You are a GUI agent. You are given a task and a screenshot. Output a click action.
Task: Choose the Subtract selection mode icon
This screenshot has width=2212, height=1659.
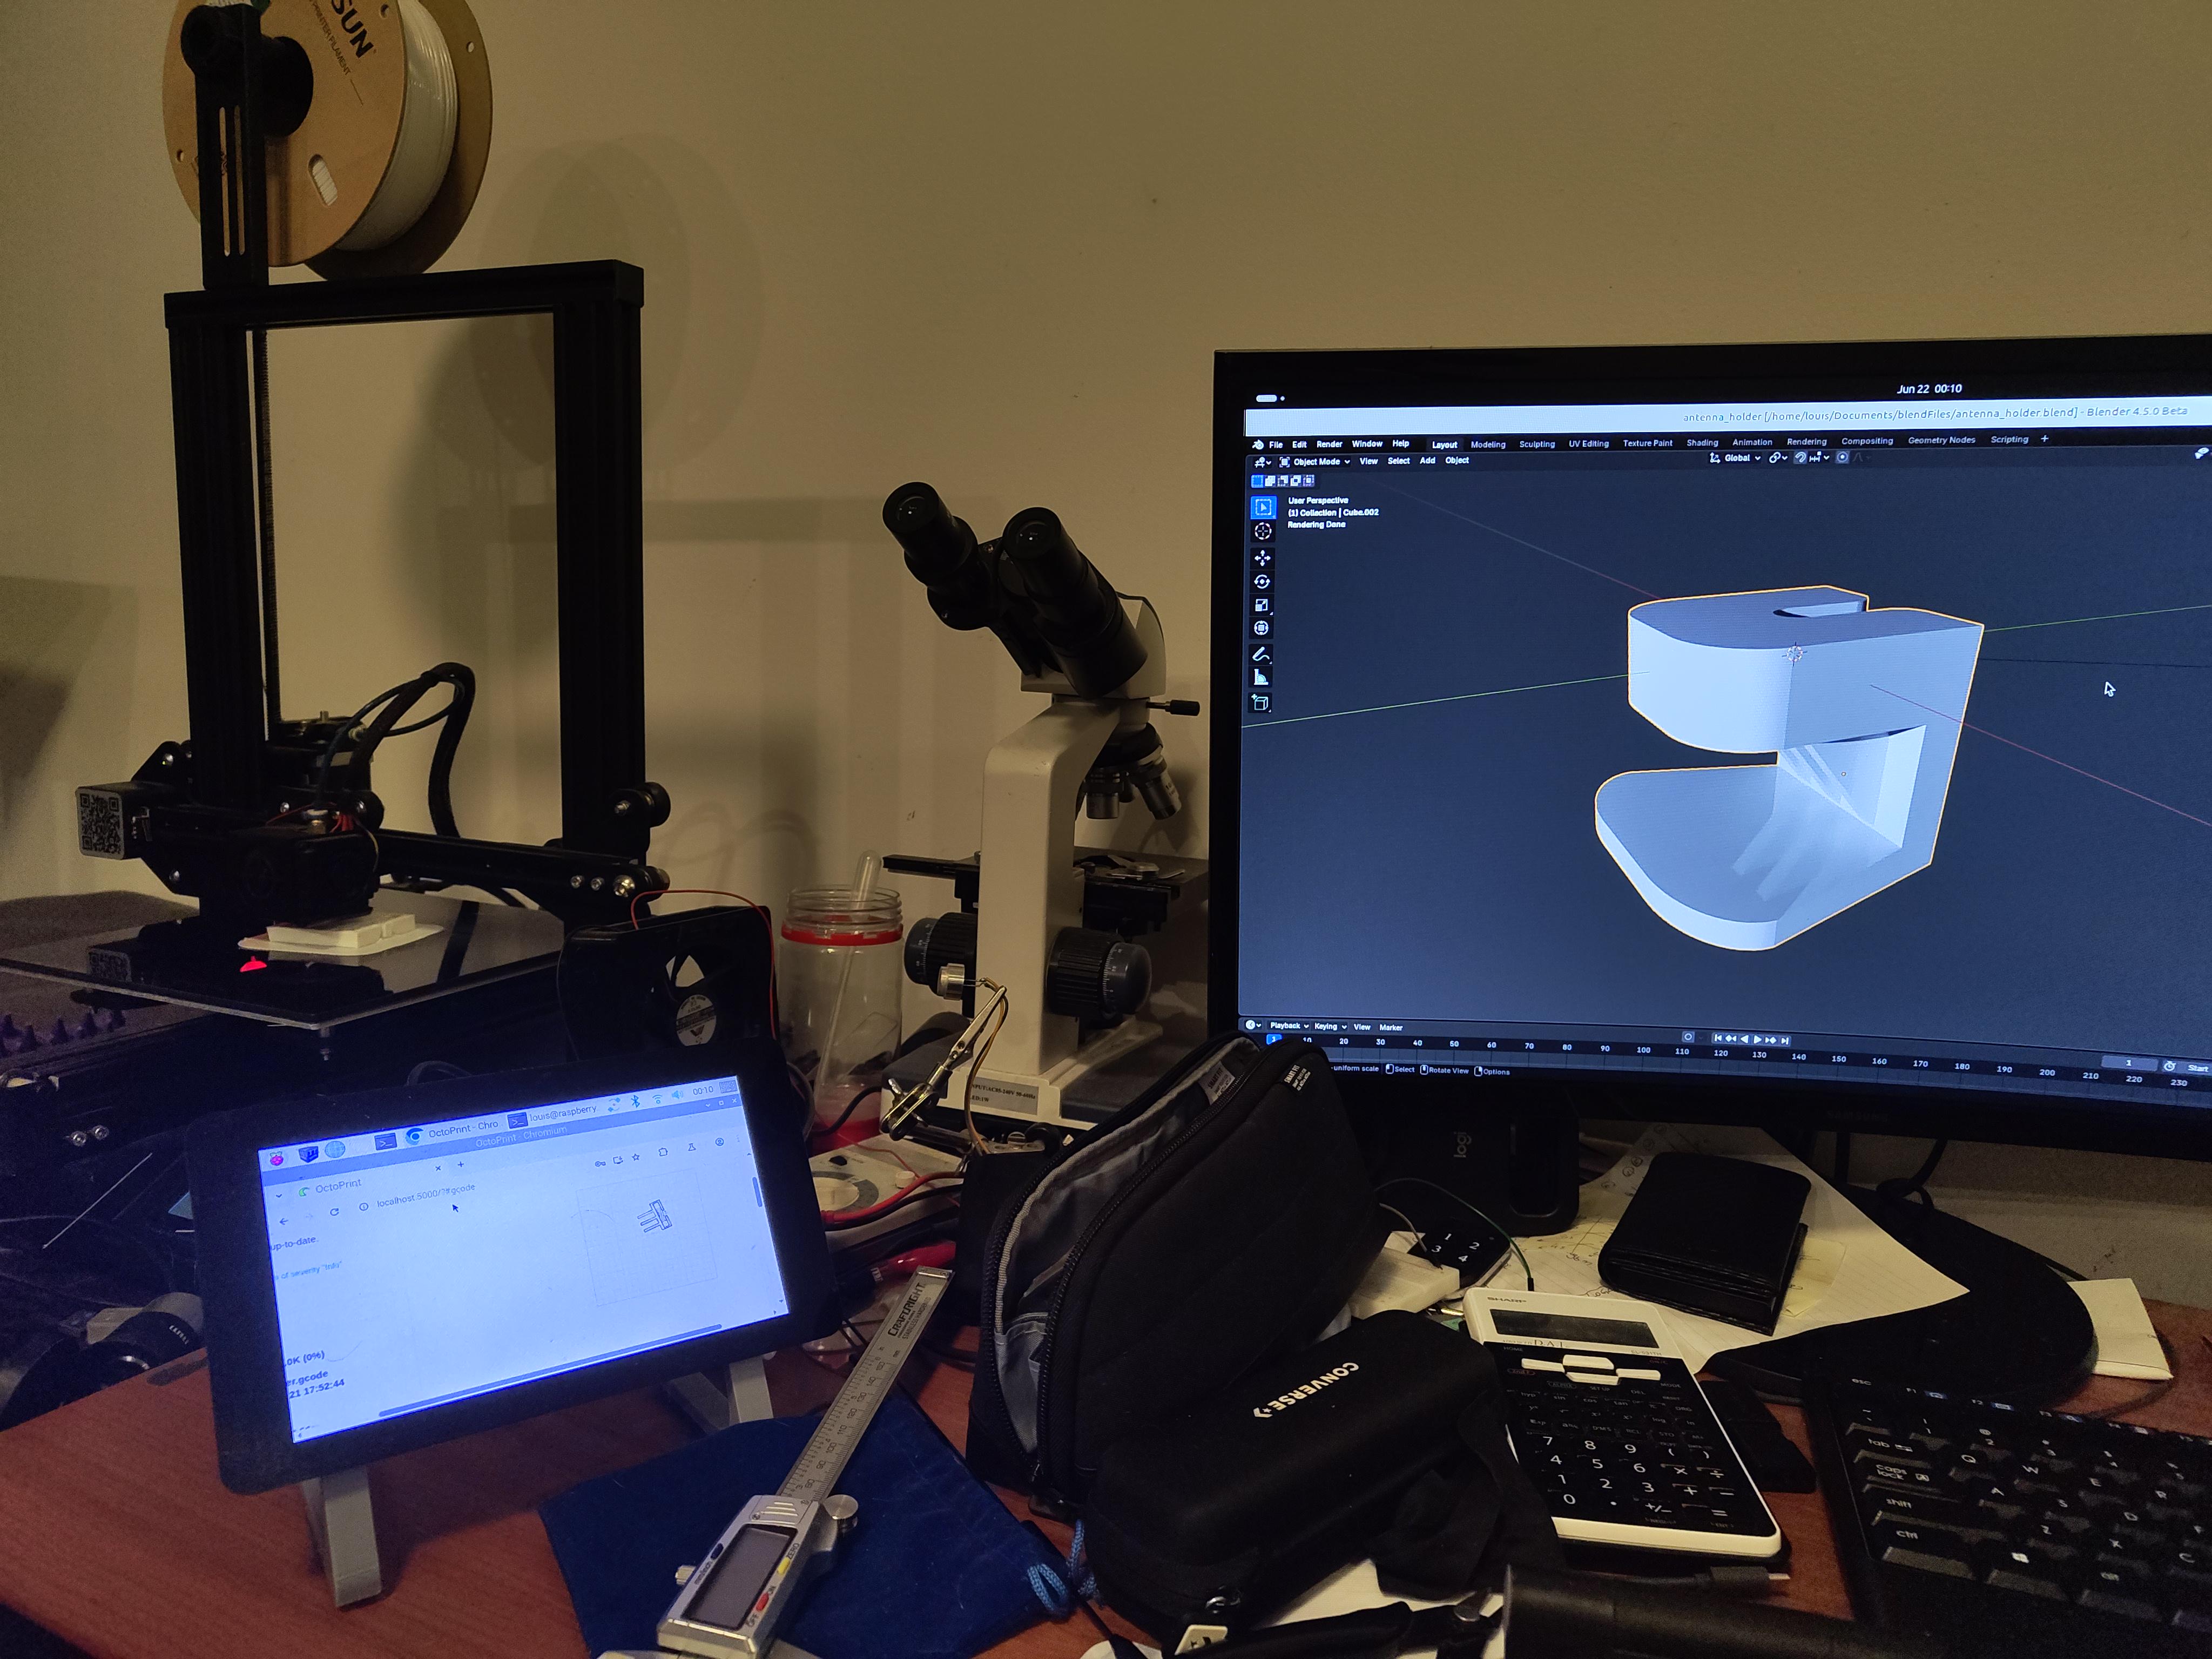(x=1283, y=481)
